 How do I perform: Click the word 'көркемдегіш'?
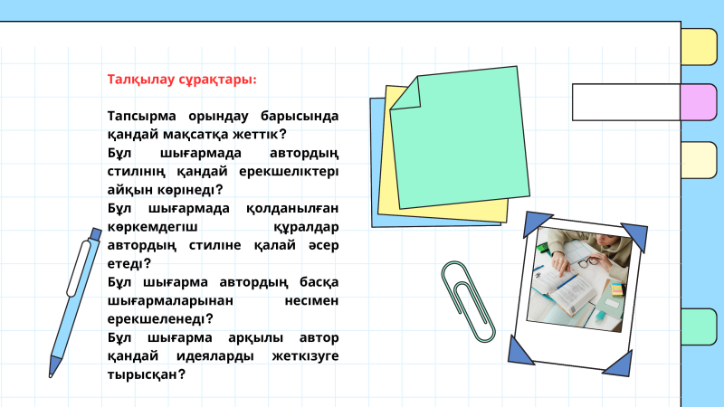pos(152,227)
